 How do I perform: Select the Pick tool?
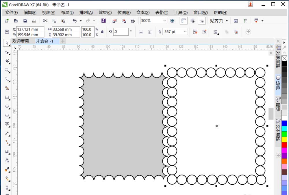click(7, 43)
